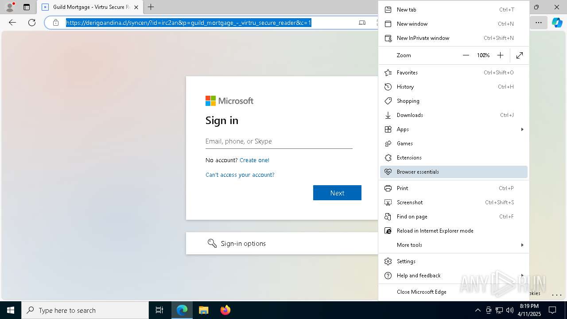
Task: Expand the More tools submenu
Action: point(454,245)
